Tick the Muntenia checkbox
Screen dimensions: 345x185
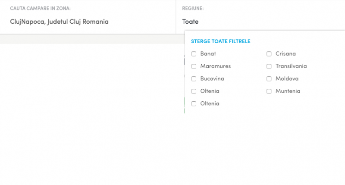tap(269, 91)
